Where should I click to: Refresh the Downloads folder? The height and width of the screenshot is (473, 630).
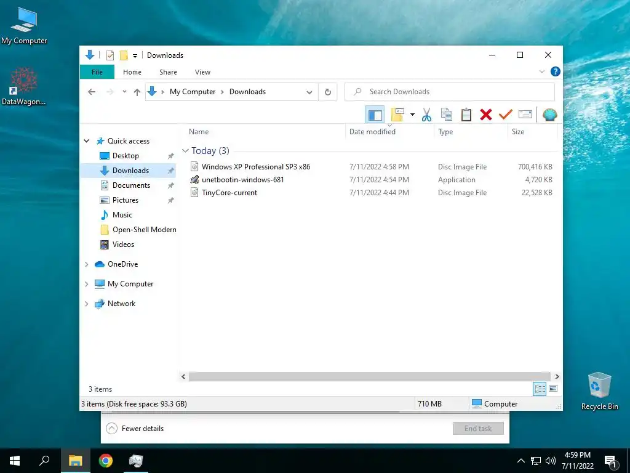coord(328,92)
